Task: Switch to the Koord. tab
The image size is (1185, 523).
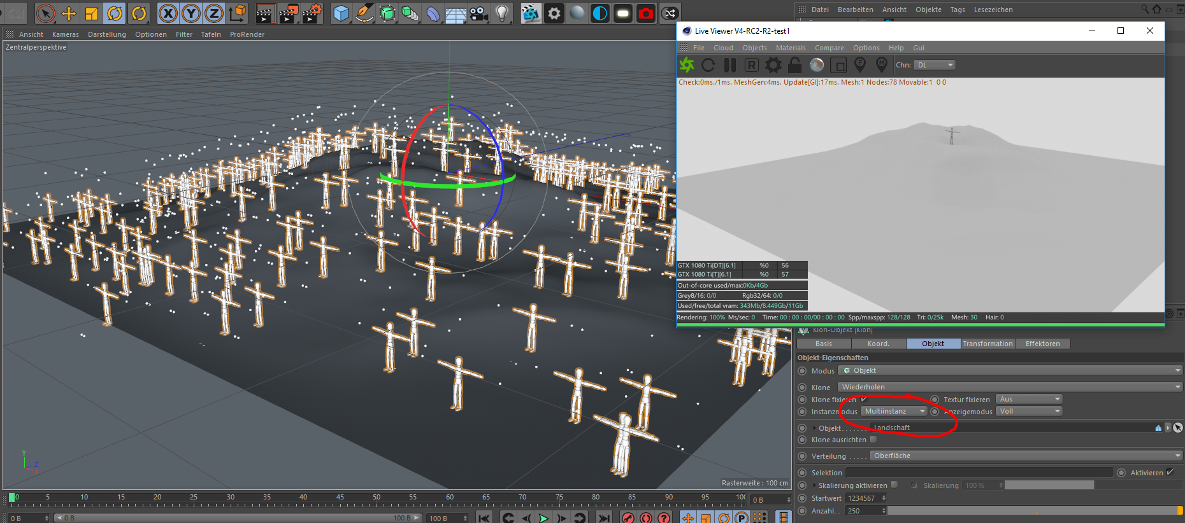Action: pyautogui.click(x=879, y=344)
